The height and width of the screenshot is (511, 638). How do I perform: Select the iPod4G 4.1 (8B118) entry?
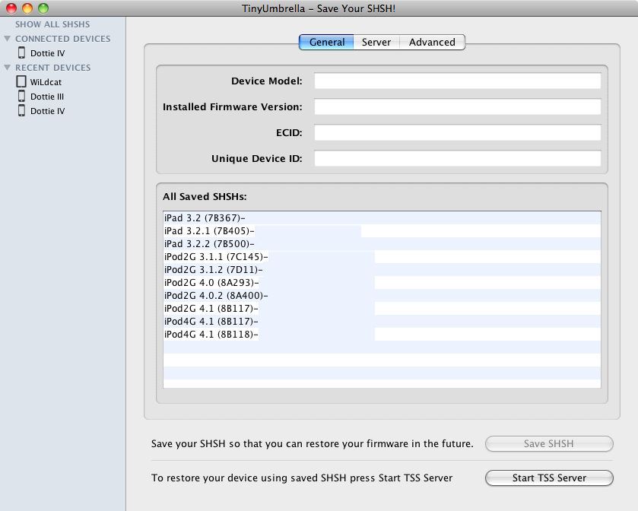coord(382,335)
